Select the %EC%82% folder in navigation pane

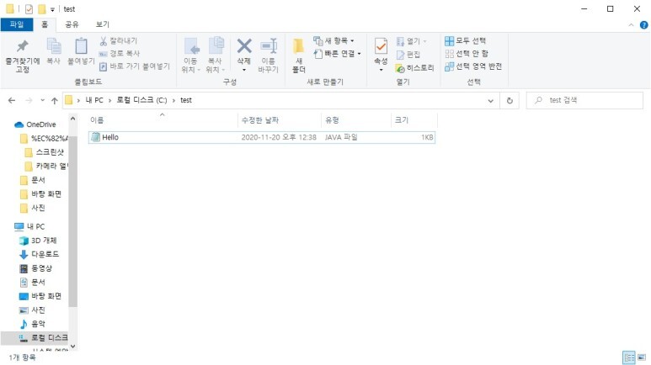(44, 138)
